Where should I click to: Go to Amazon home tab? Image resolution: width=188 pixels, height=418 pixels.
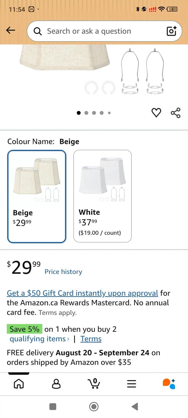click(19, 384)
